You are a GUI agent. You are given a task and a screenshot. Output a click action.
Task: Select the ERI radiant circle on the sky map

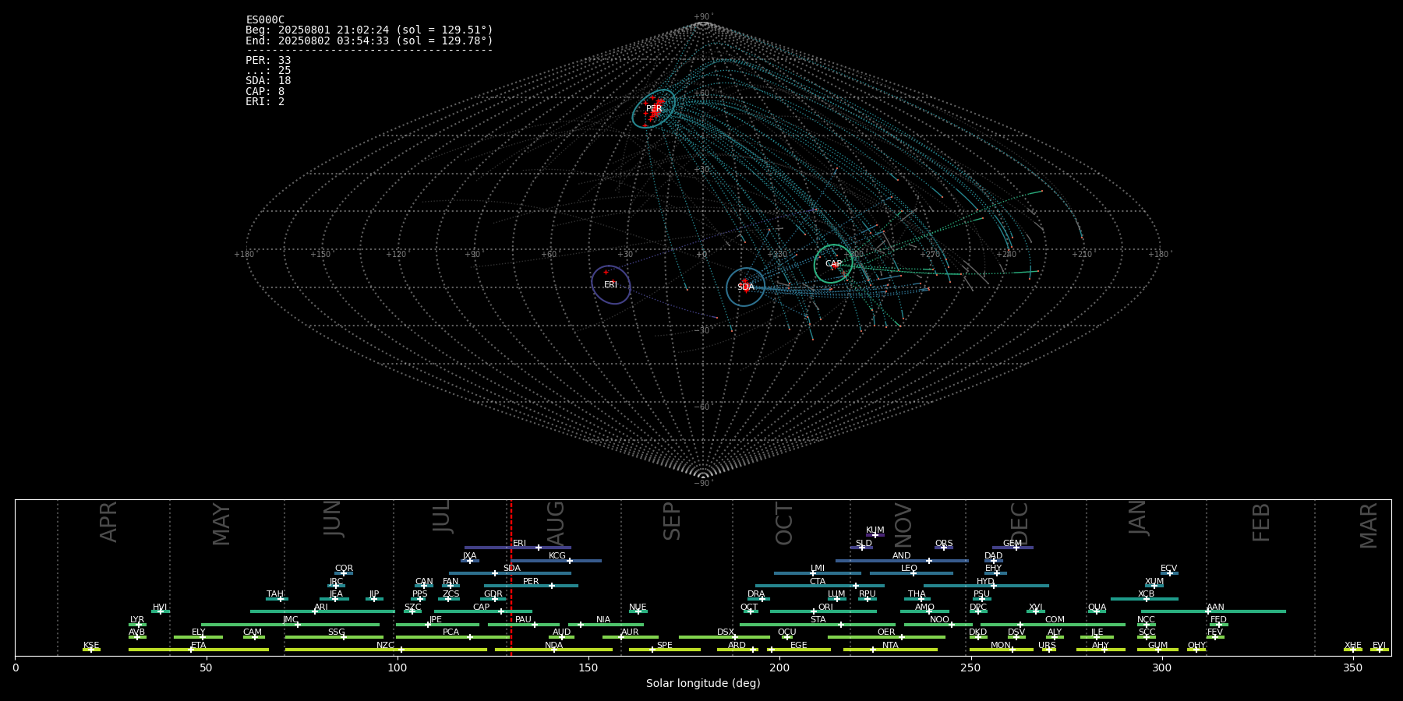pos(610,285)
